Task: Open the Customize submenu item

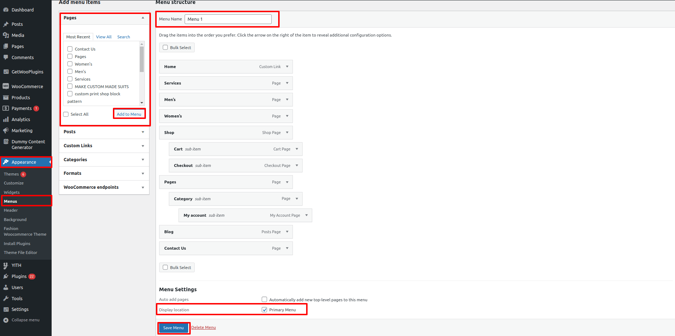Action: tap(14, 183)
